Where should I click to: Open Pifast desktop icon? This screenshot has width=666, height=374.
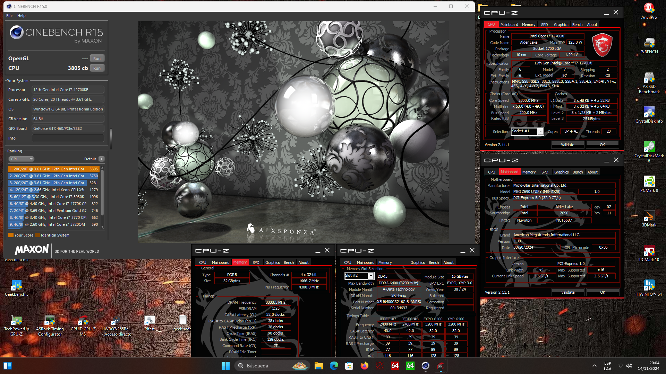point(150,323)
